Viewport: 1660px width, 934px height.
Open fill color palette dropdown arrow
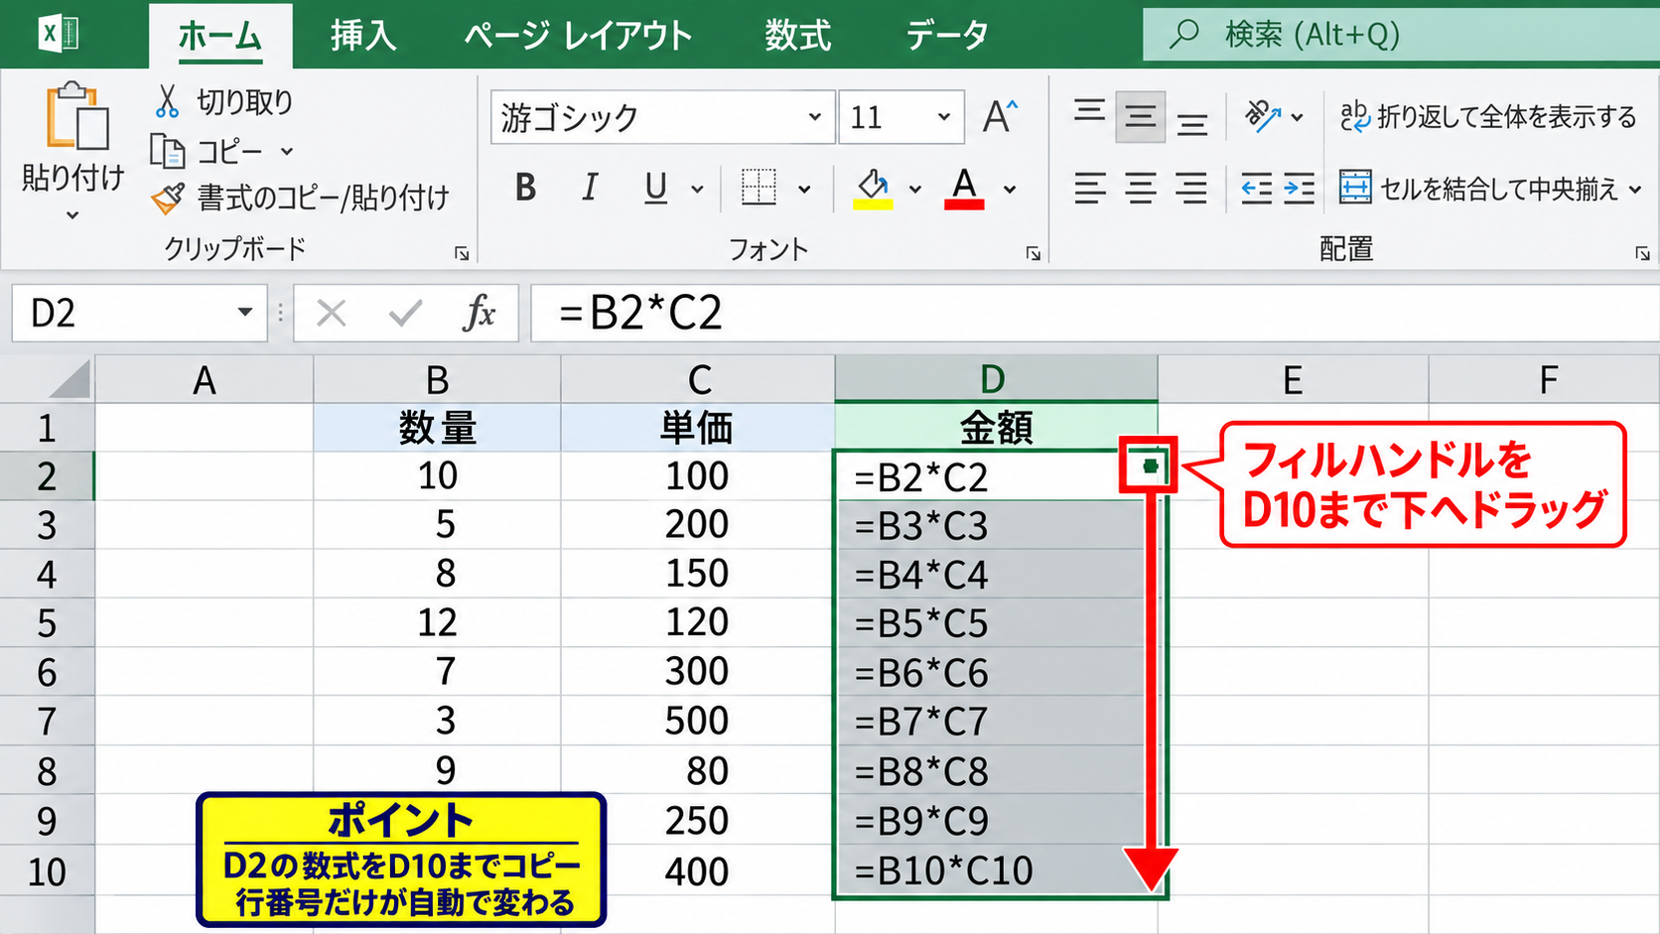tap(914, 189)
